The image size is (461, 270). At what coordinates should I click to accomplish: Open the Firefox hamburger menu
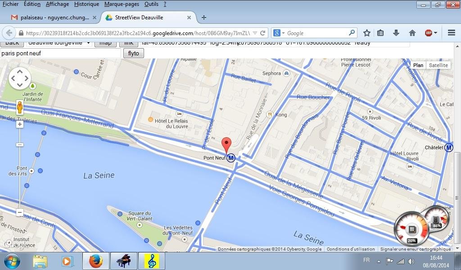tap(451, 32)
